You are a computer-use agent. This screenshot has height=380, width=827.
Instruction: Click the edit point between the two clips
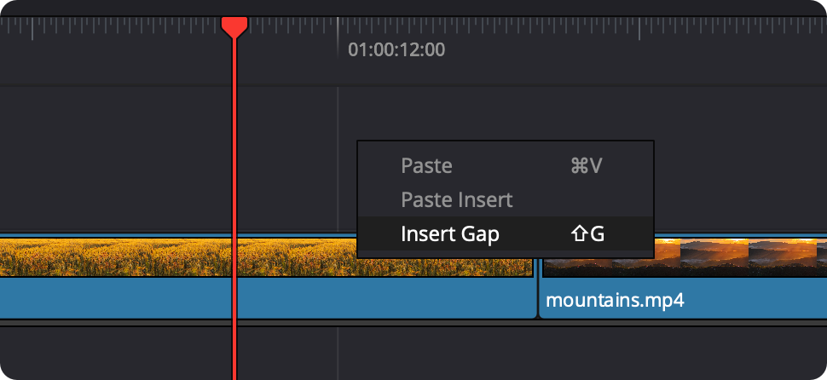pyautogui.click(x=537, y=290)
